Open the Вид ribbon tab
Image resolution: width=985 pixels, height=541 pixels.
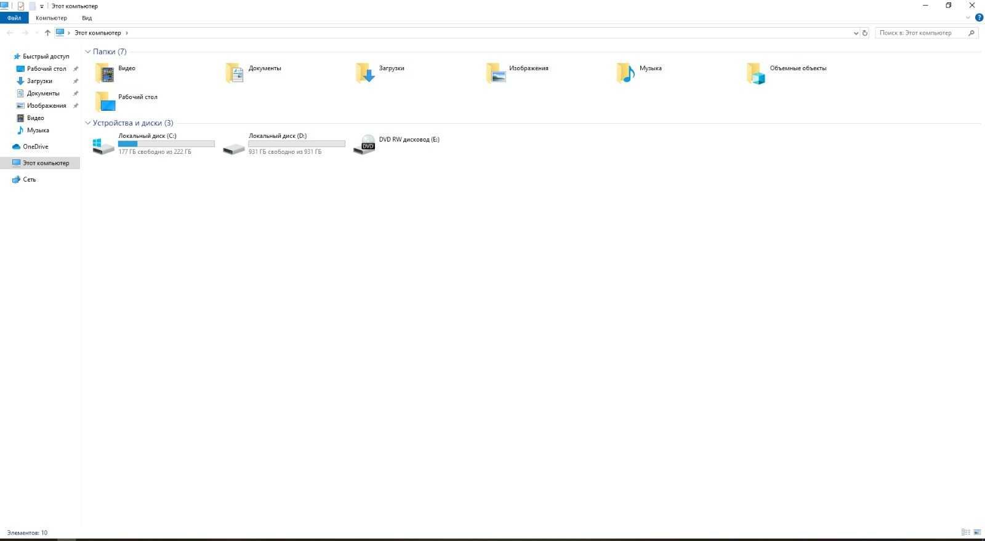click(87, 18)
